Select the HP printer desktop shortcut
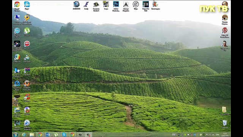 pyautogui.click(x=17, y=99)
